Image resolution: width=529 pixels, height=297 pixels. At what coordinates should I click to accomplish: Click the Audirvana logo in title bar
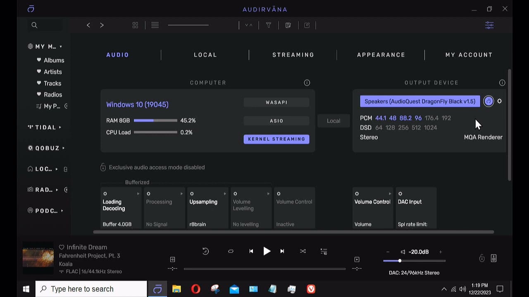(x=31, y=9)
